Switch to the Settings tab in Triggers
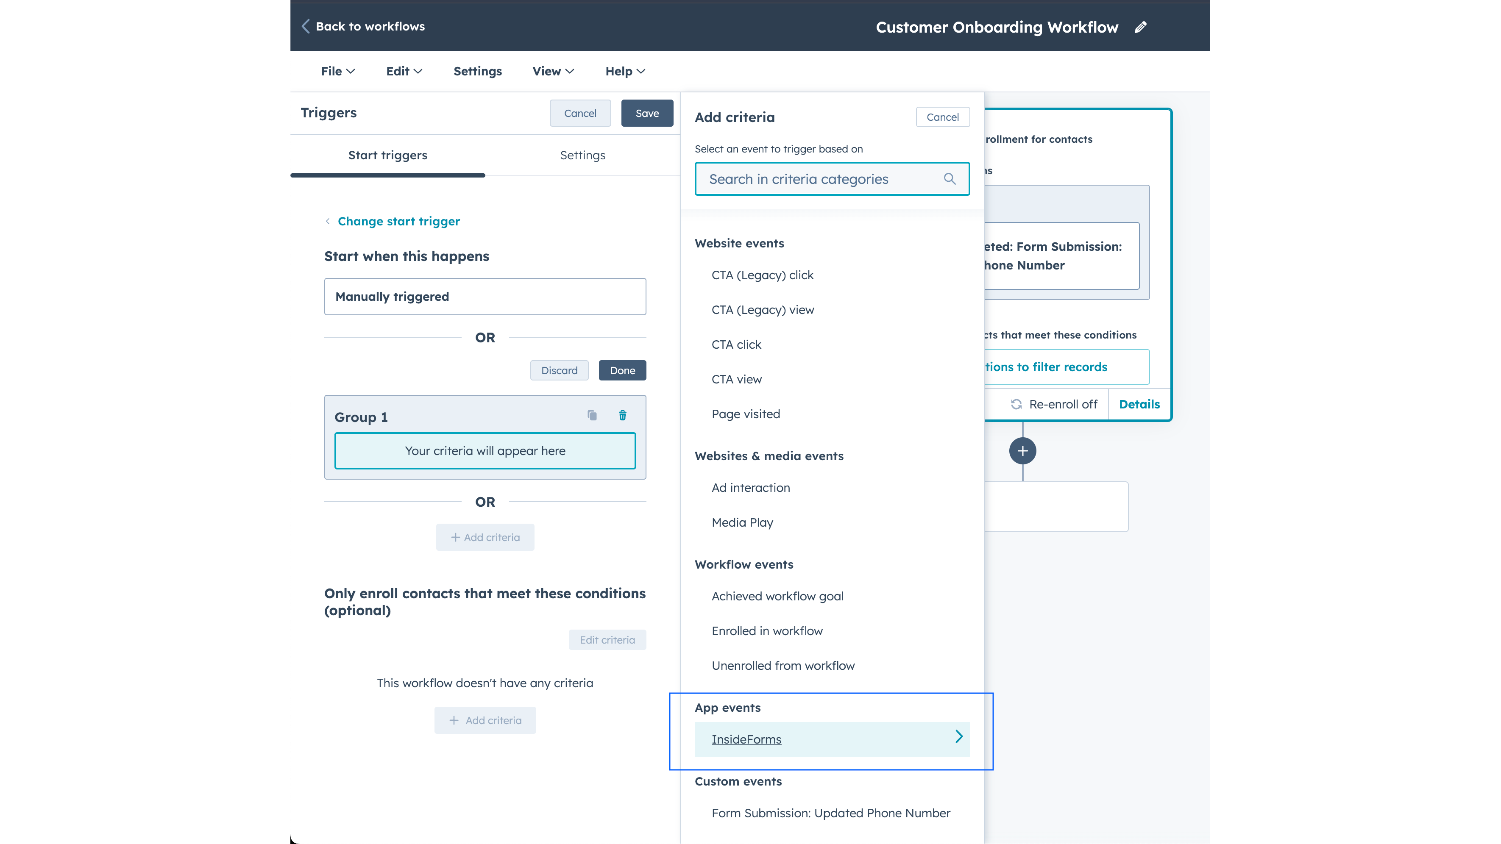Screen dimensions: 1501x844 (x=582, y=155)
